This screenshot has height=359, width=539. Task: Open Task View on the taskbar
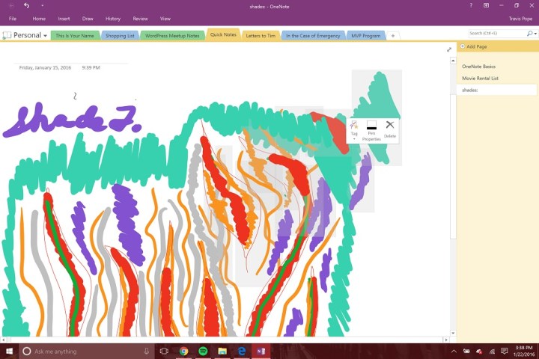click(x=164, y=351)
